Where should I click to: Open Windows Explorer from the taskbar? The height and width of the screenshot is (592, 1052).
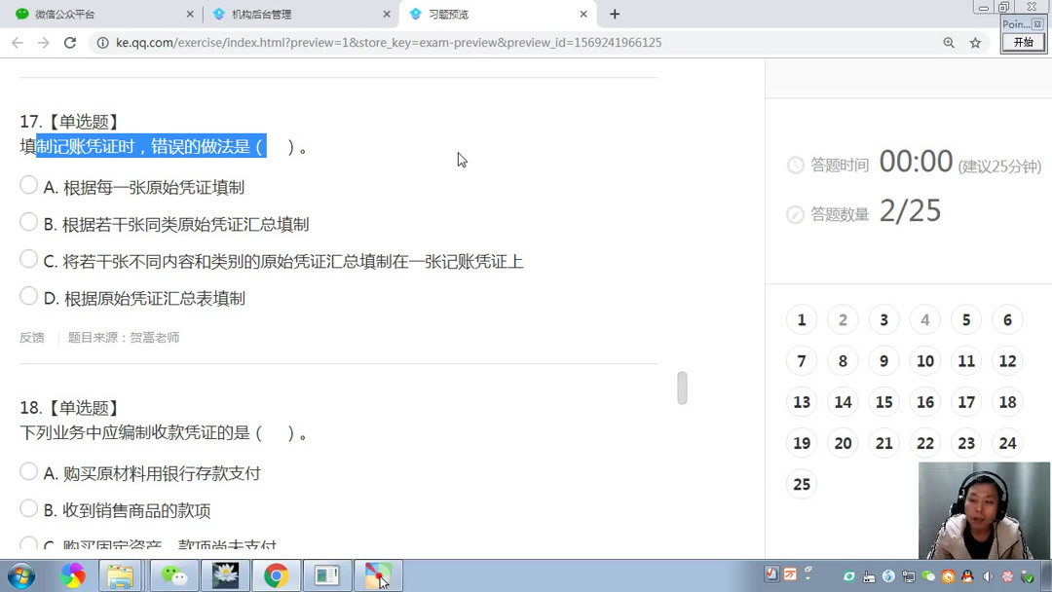[121, 576]
